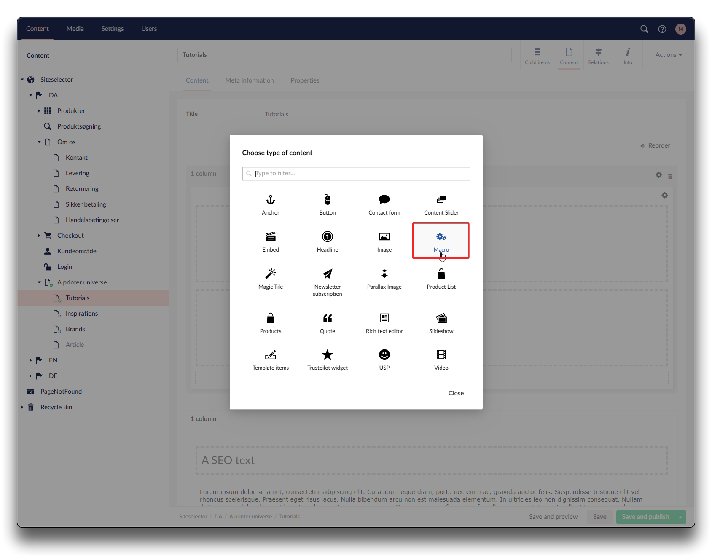Switch to the Media section
This screenshot has width=712, height=558.
click(x=75, y=29)
